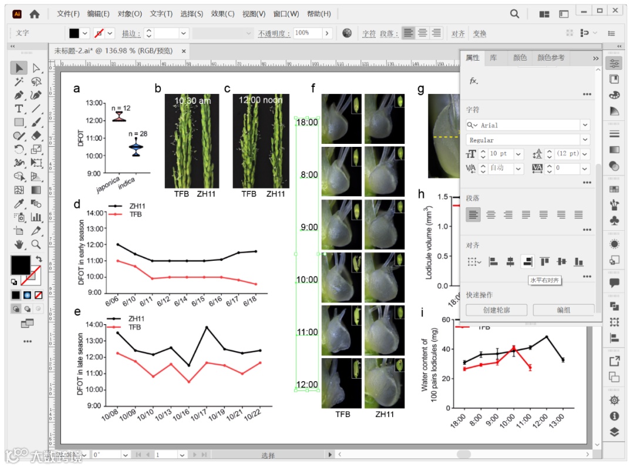
Task: Set paragraph align left in panel
Action: [473, 214]
